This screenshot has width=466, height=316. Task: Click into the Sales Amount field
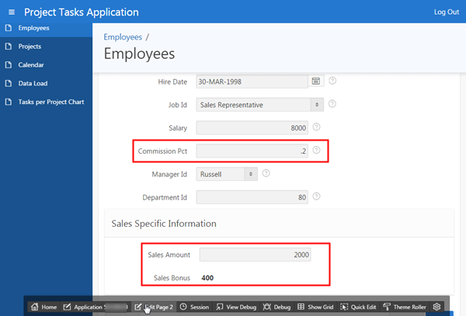point(255,255)
